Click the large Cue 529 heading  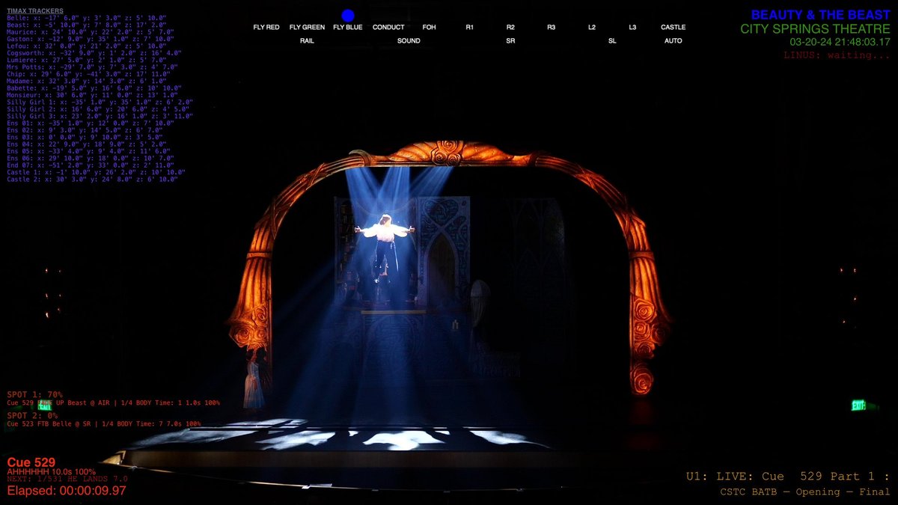point(31,462)
